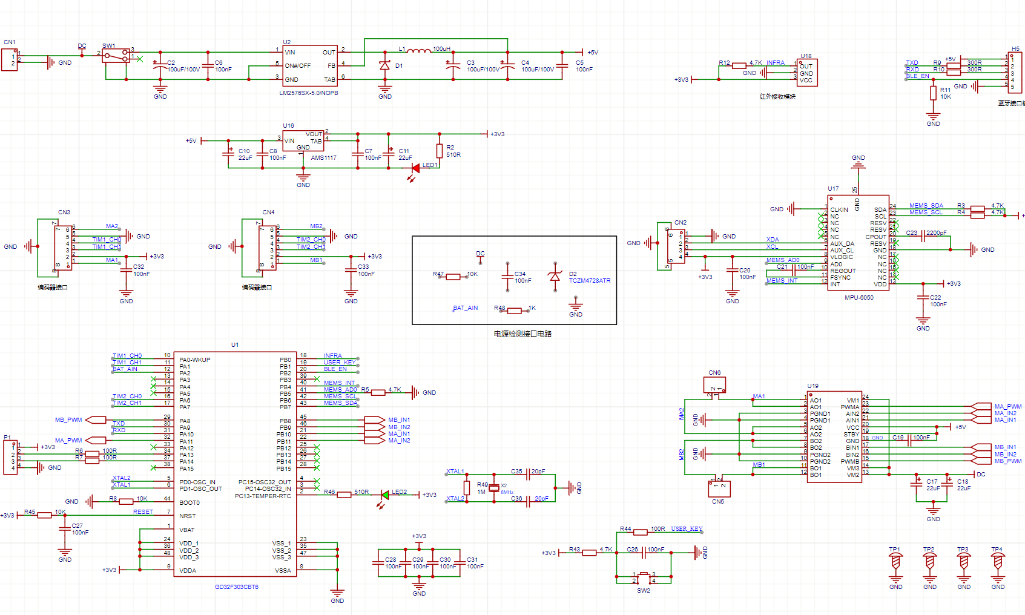Select the U18 infrared receiver symbol
Image resolution: width=1025 pixels, height=615 pixels.
point(807,73)
